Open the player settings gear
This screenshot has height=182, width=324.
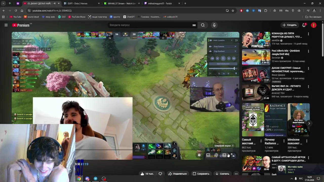[x=216, y=155]
